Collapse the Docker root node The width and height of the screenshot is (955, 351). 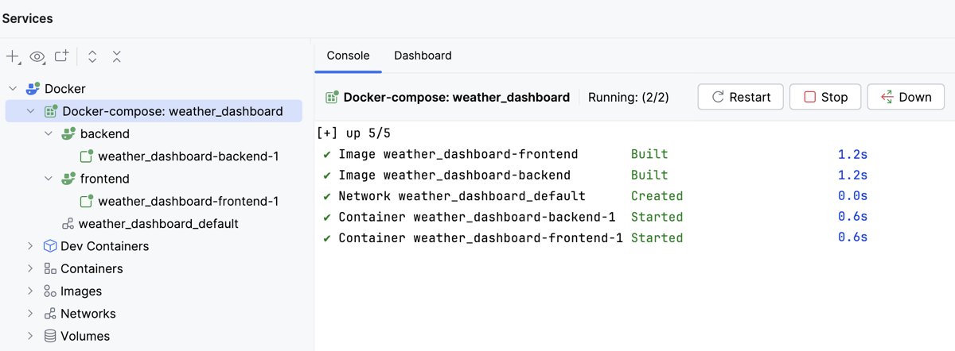13,89
